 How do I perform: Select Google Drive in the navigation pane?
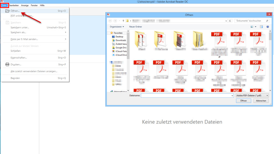(119, 48)
